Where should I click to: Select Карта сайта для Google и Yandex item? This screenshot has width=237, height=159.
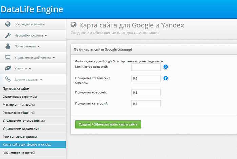33,145
